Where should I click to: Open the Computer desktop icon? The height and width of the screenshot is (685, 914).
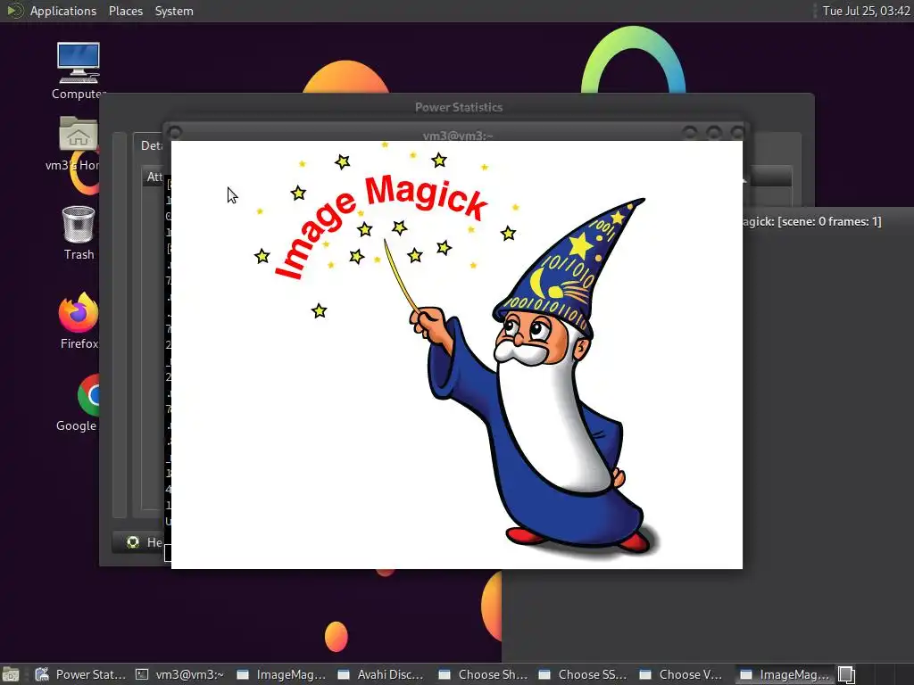pyautogui.click(x=79, y=70)
